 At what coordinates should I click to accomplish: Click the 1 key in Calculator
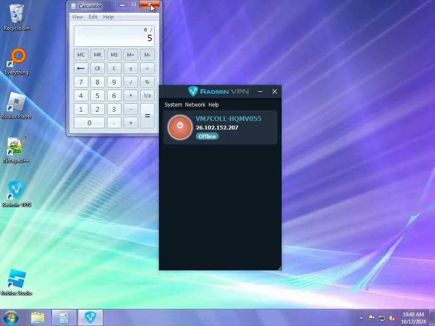point(81,109)
